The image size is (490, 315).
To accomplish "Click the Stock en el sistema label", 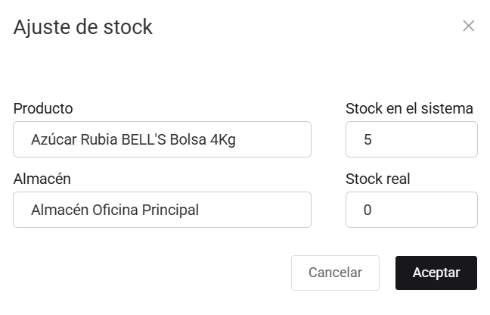I will (409, 108).
